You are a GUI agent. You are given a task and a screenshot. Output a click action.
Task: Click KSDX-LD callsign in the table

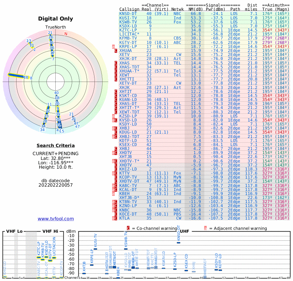[128, 26]
